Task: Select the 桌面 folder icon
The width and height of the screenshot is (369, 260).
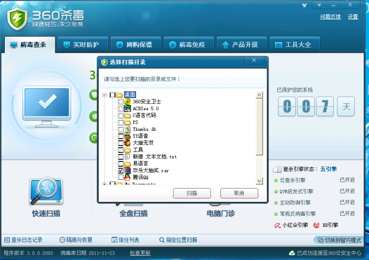Action: [x=119, y=95]
